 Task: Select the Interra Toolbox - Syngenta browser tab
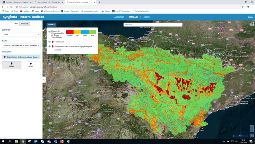[x=81, y=2]
